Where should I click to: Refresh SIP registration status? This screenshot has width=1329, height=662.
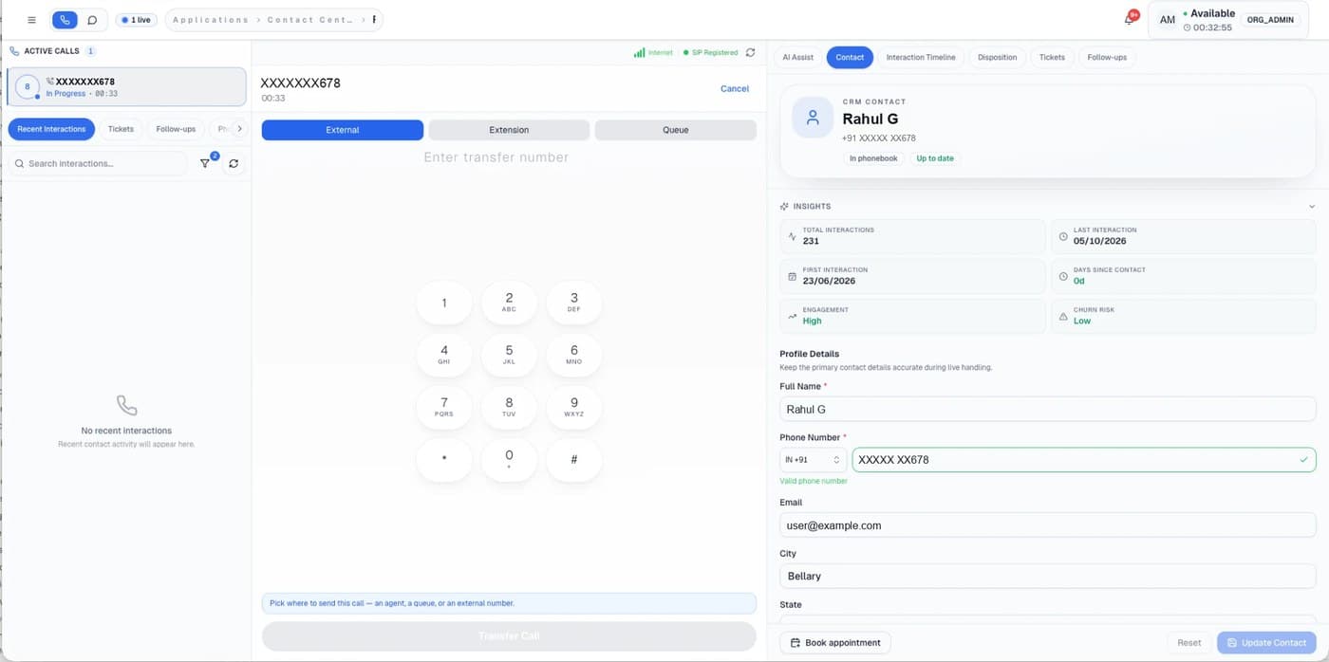pyautogui.click(x=750, y=53)
